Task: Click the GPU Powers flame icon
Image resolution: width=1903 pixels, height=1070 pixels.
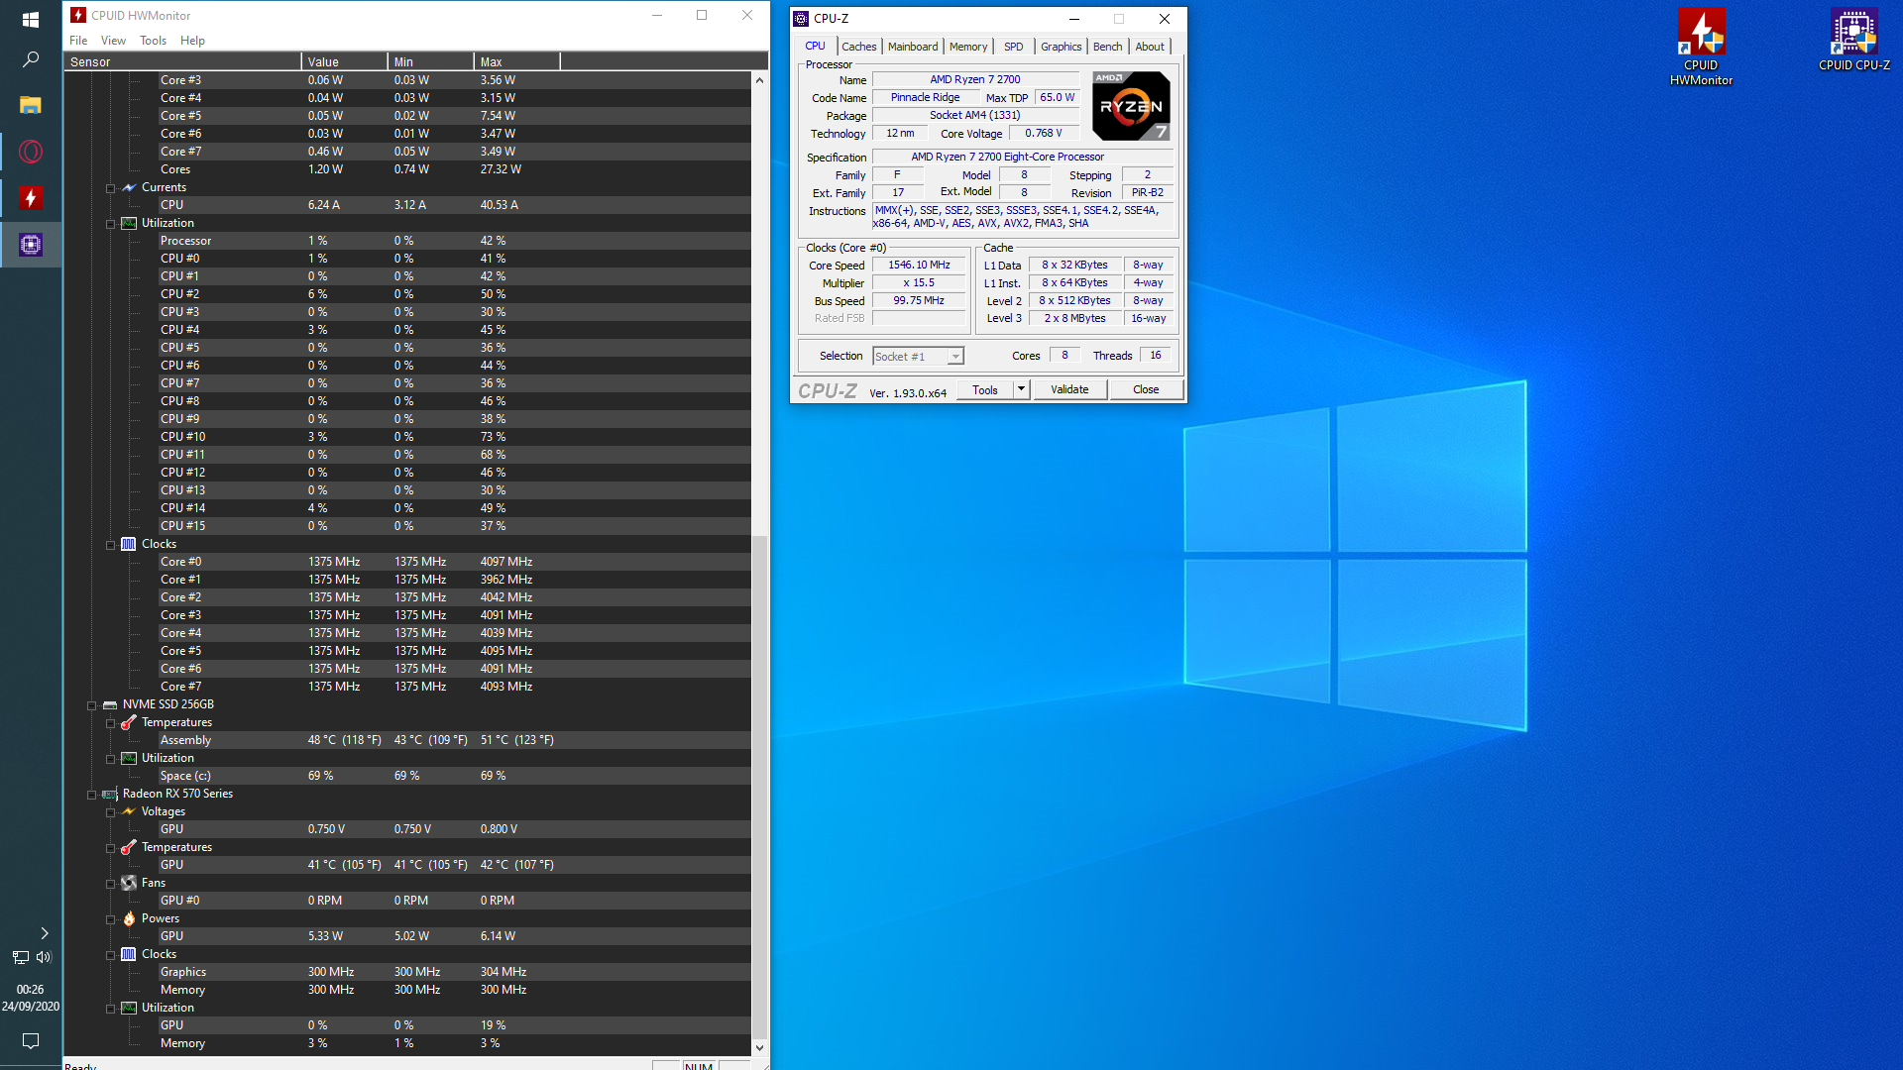Action: point(129,918)
